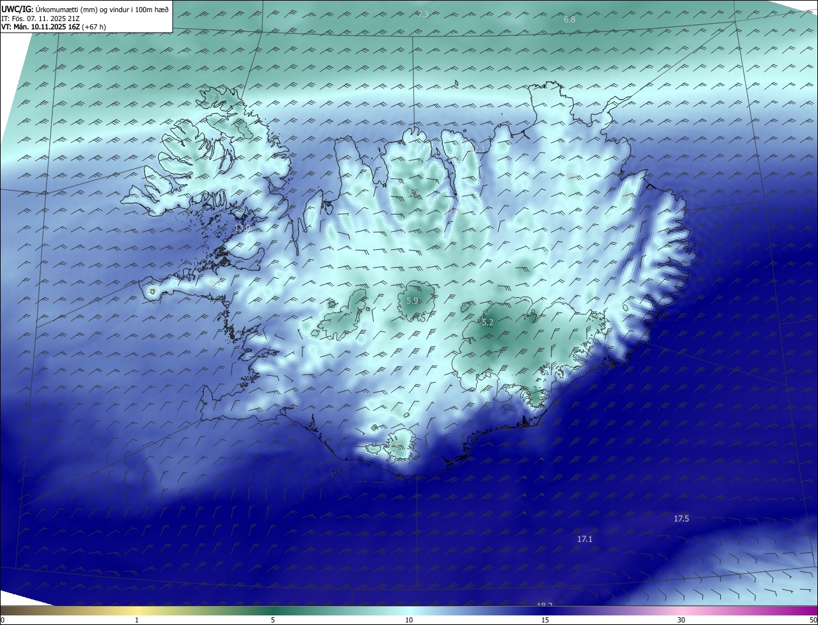Click the 17.1 value label over the ocean

coord(585,539)
